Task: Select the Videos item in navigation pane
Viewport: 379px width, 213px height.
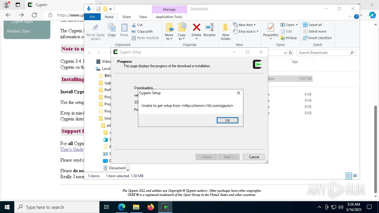Action: point(103,62)
